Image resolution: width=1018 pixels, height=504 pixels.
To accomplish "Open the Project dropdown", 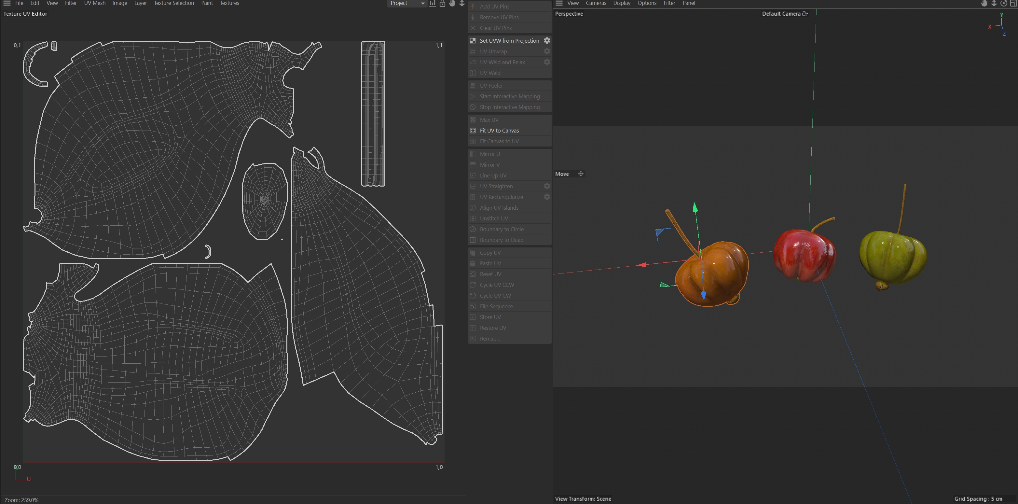I will (x=407, y=3).
